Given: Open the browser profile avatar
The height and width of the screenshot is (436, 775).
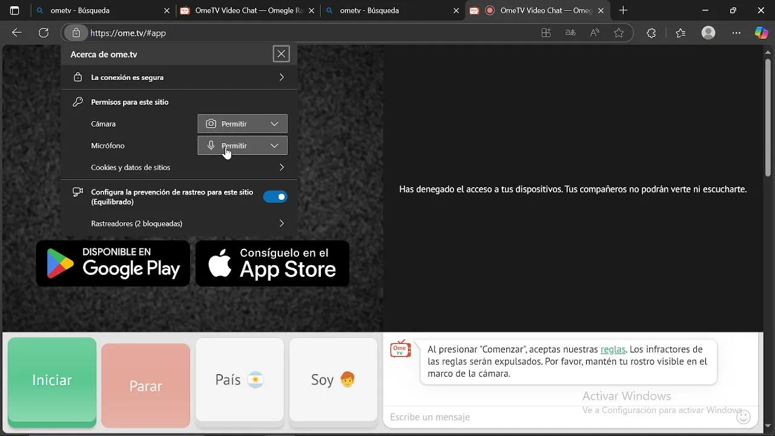Looking at the screenshot, I should tap(708, 33).
